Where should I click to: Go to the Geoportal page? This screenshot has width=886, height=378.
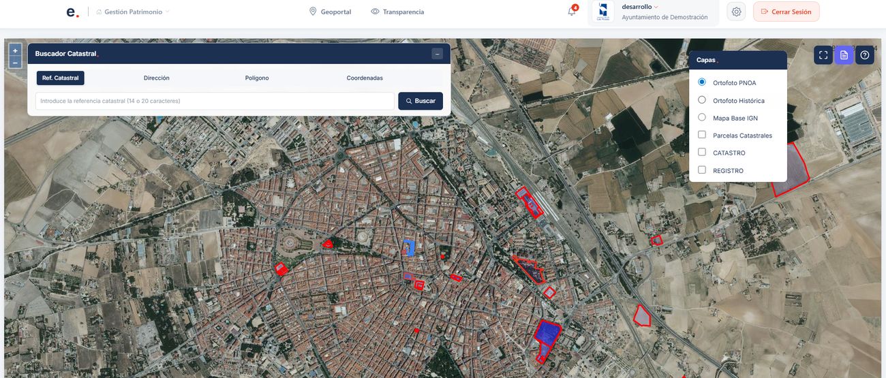(x=330, y=12)
